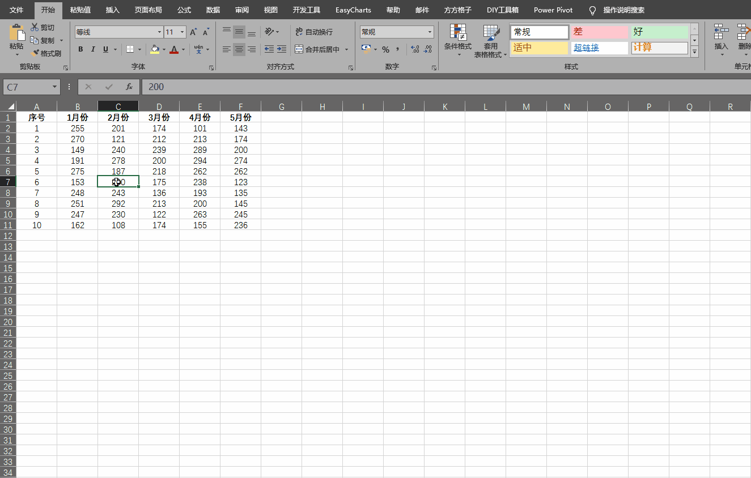751x478 pixels.
Task: Click the formula bar showing 200
Action: pos(447,87)
